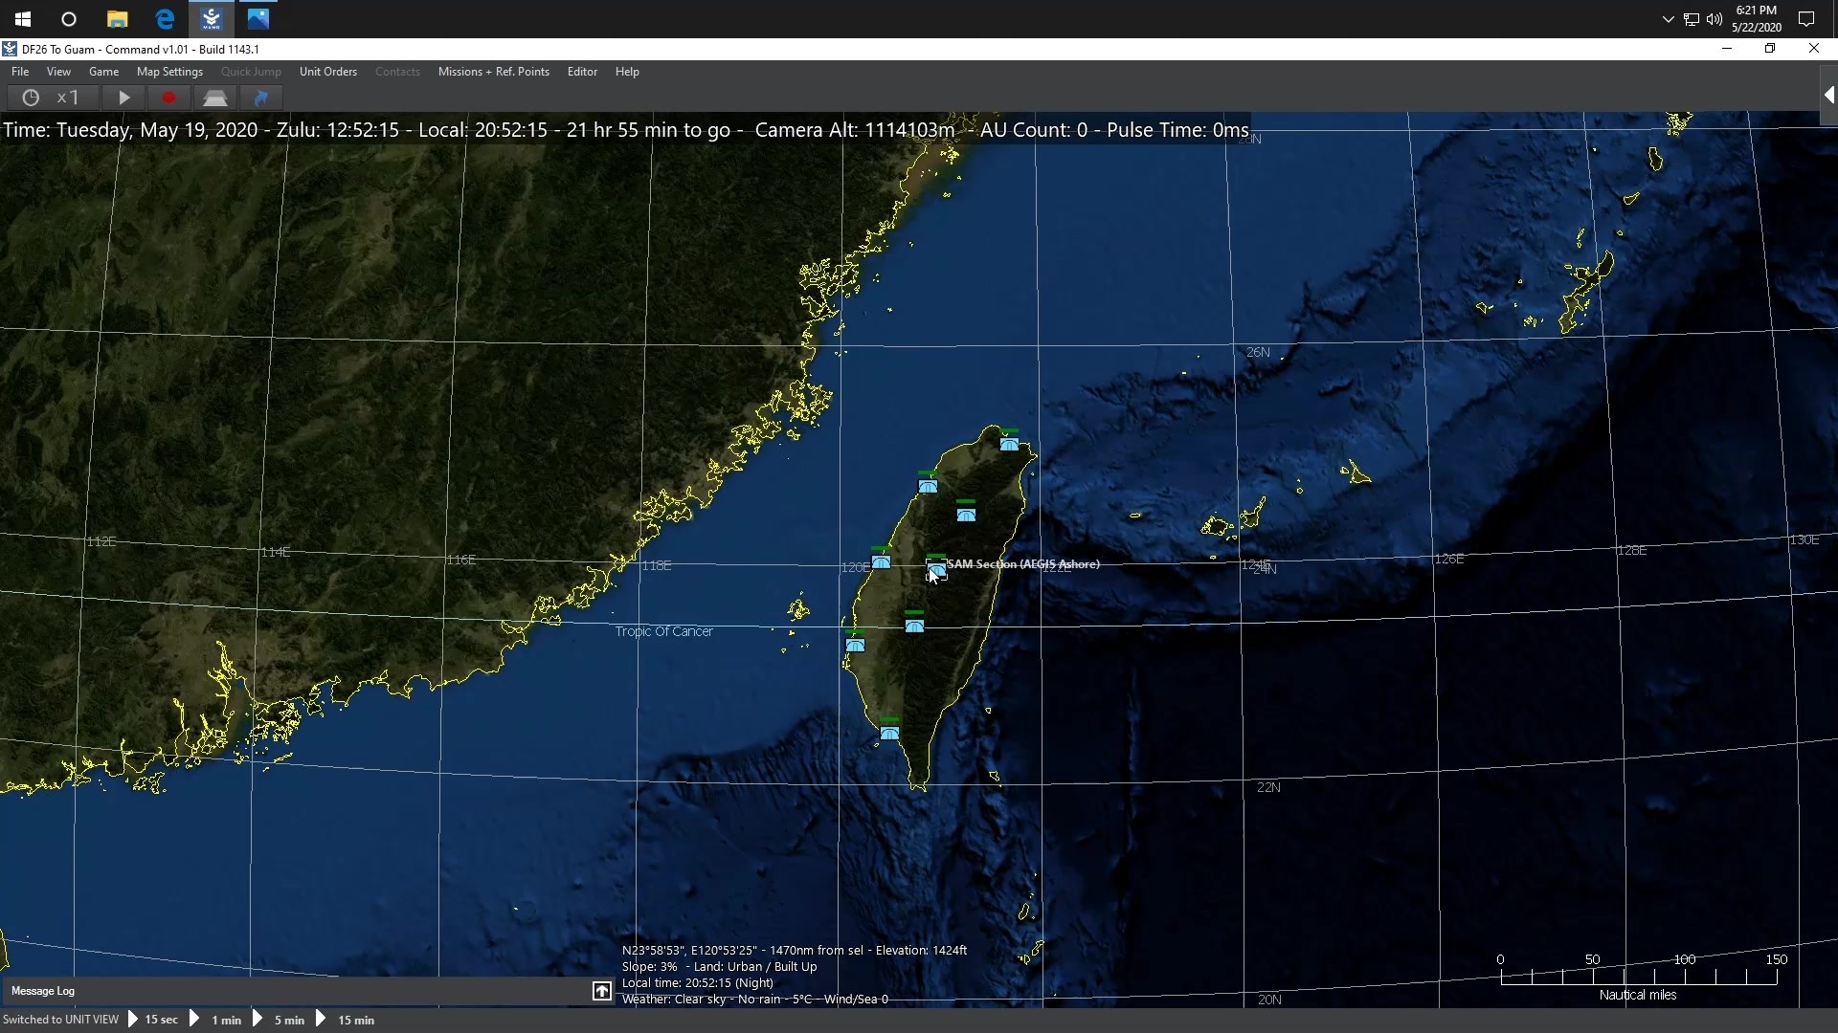Select the SAM unit nearest the 120E label
Screen dimensions: 1838x1033
click(x=881, y=561)
